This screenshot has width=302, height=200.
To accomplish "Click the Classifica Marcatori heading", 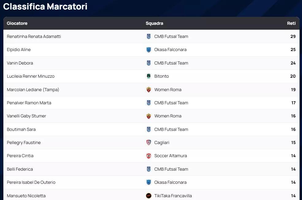I will (x=45, y=6).
